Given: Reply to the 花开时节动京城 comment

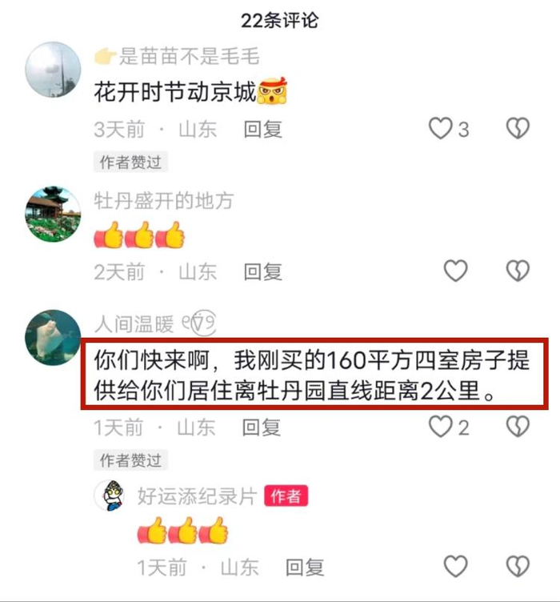Looking at the screenshot, I should click(263, 129).
